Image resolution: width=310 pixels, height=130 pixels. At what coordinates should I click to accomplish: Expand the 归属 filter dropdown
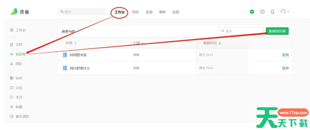[x=139, y=43]
